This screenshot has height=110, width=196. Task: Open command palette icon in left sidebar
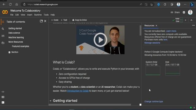(x=3, y=97)
